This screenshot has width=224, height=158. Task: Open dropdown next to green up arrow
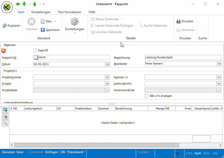[40, 4]
